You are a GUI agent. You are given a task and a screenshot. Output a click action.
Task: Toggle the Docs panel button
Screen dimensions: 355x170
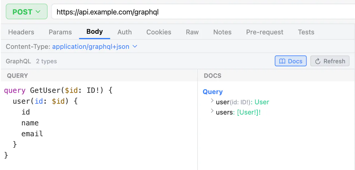(x=291, y=61)
